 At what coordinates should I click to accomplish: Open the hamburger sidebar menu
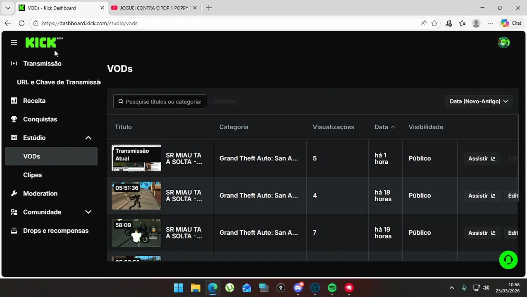pyautogui.click(x=14, y=43)
